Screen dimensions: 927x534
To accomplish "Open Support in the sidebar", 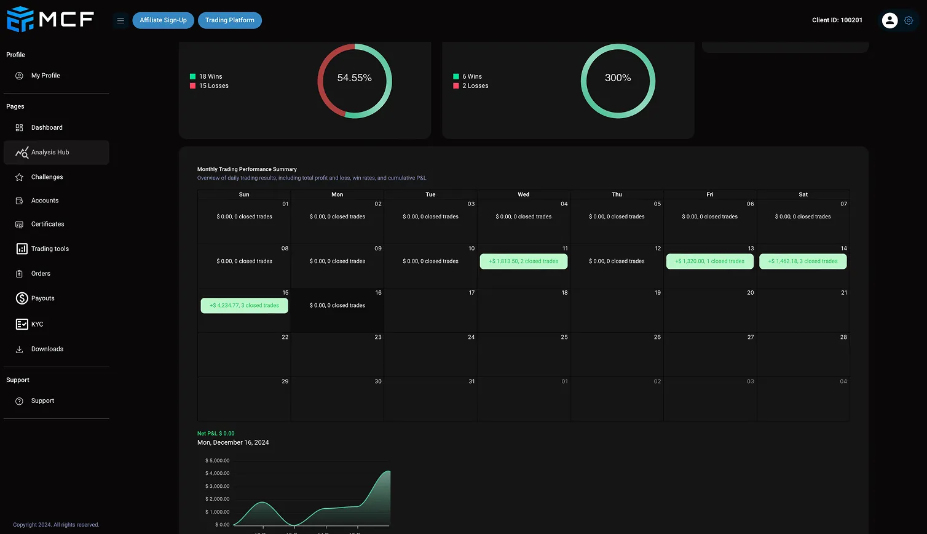I will (42, 401).
